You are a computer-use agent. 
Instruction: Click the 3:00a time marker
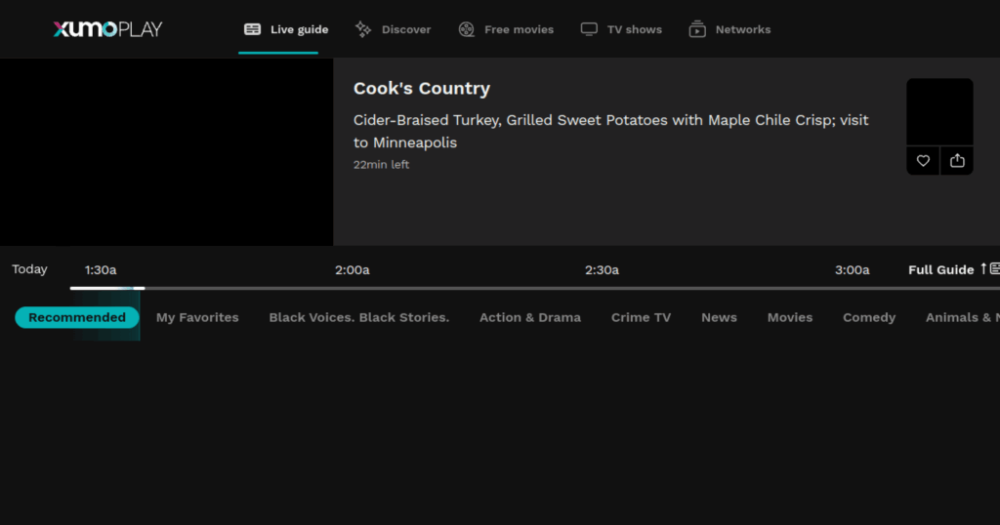pyautogui.click(x=852, y=270)
